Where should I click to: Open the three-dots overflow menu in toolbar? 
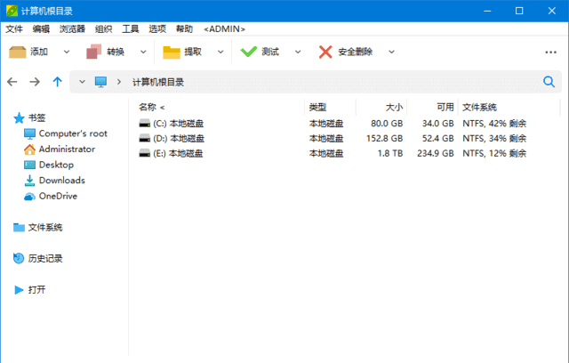point(550,52)
